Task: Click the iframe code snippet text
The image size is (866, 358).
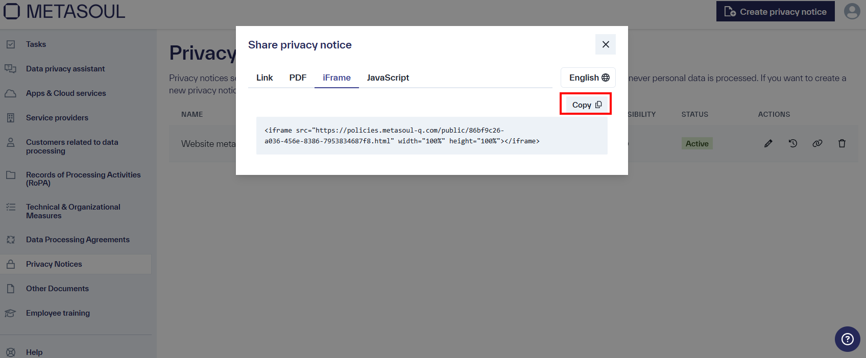Action: click(x=402, y=136)
